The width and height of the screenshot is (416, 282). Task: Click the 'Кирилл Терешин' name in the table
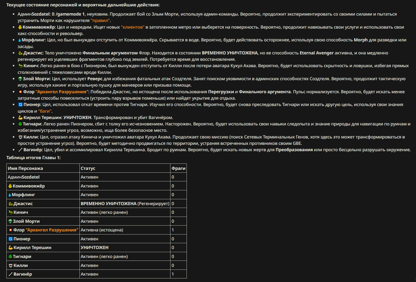click(x=32, y=248)
